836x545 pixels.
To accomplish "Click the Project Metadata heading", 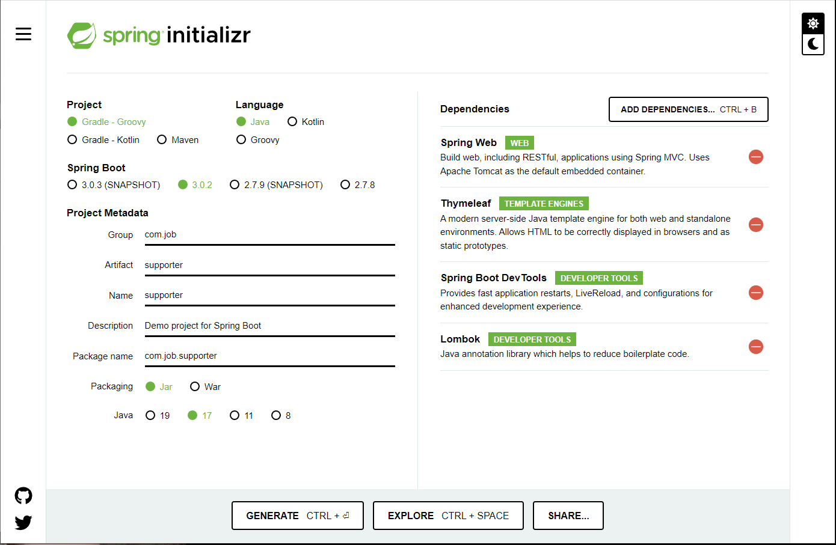I will pyautogui.click(x=108, y=213).
